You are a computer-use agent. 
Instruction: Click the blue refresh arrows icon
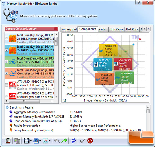click(74, 141)
